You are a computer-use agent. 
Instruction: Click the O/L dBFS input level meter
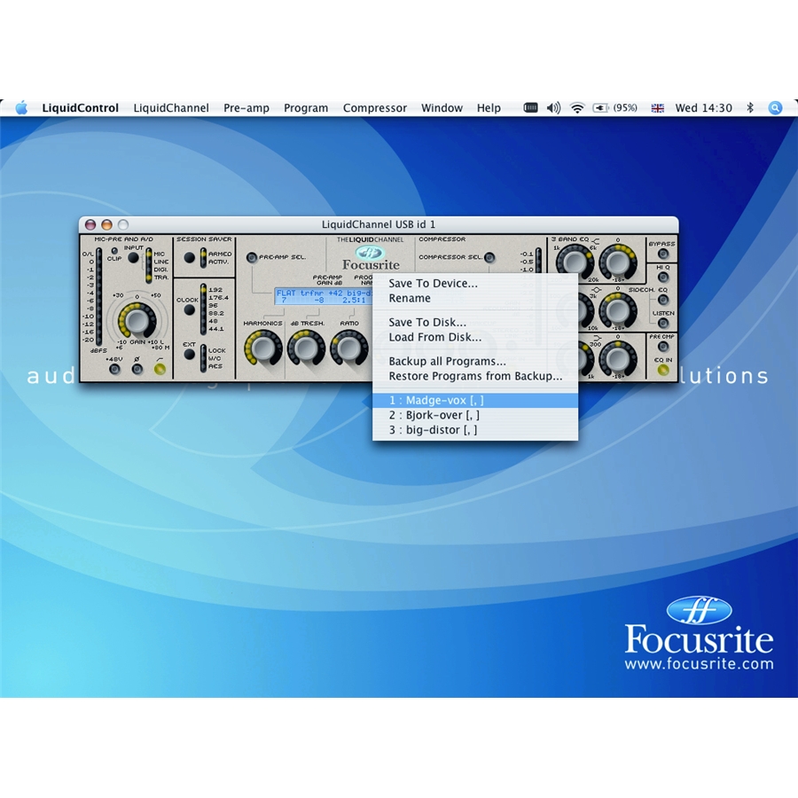coord(98,297)
